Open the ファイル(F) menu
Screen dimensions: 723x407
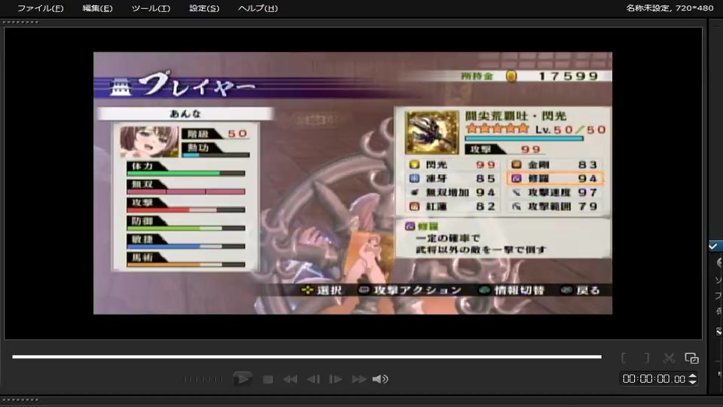[x=41, y=8]
